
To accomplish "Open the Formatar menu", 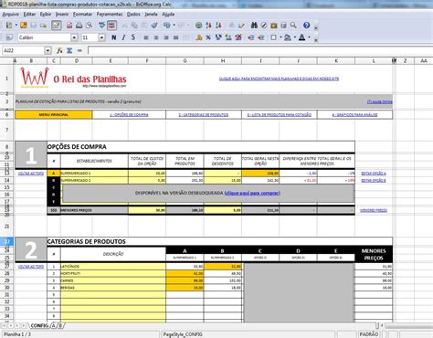I will tap(82, 15).
